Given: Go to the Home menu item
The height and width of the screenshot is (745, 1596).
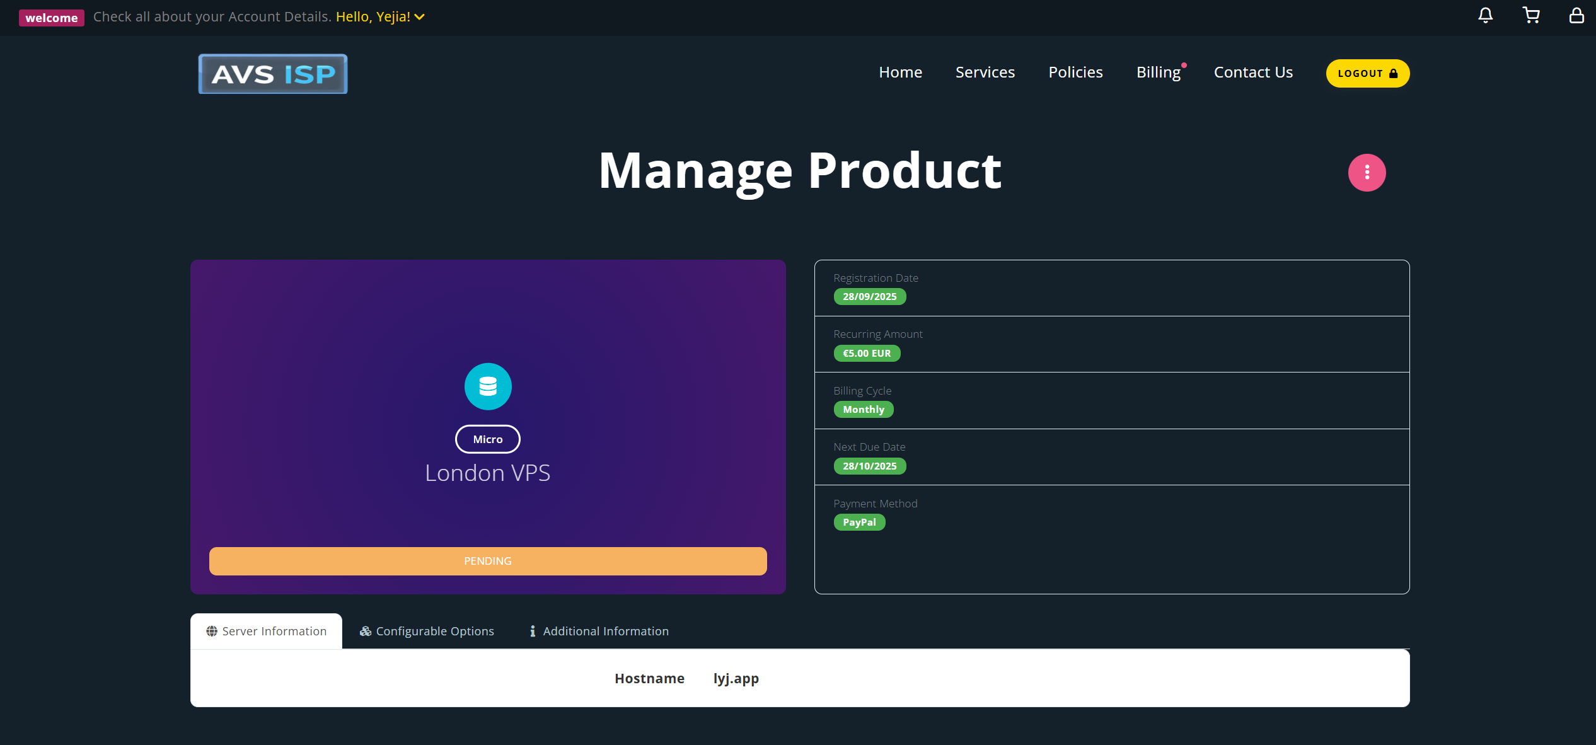Looking at the screenshot, I should pyautogui.click(x=900, y=72).
